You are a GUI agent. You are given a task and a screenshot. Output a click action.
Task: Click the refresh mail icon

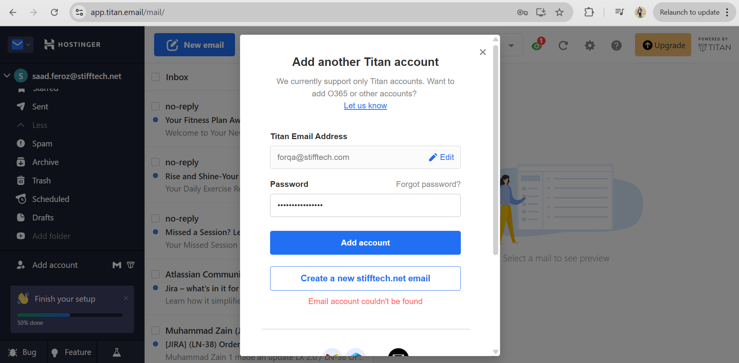point(563,46)
